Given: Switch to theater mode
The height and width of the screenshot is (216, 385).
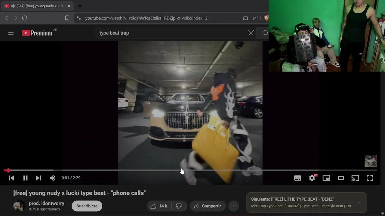Looking at the screenshot, I should [x=341, y=178].
